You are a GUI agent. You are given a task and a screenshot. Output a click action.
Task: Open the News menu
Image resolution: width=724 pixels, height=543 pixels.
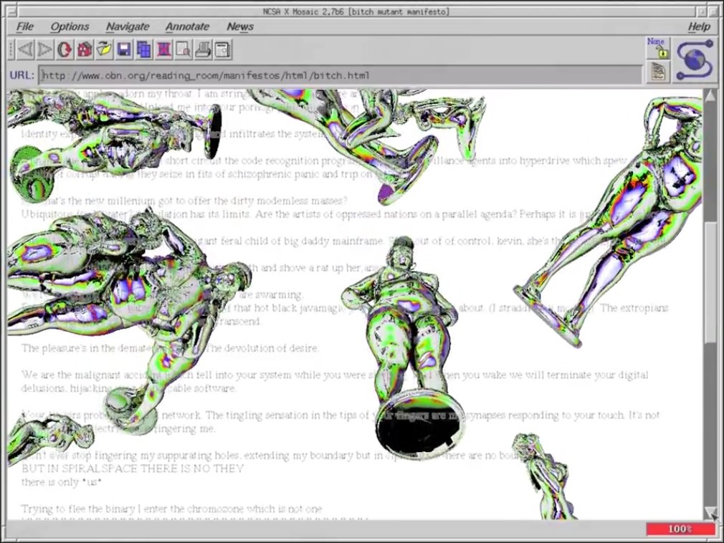[240, 27]
